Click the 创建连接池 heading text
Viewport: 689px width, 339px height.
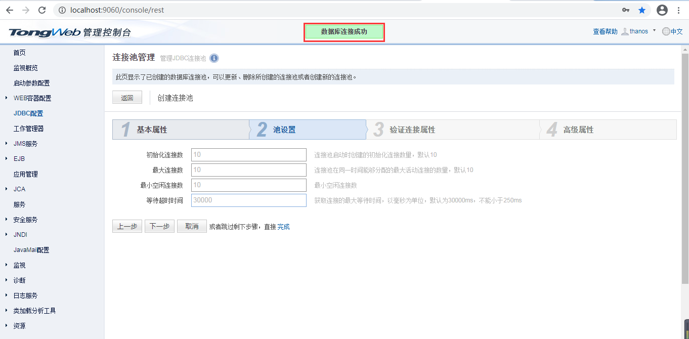(x=175, y=98)
